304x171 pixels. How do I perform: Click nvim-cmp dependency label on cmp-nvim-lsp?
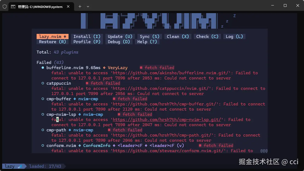click(93, 114)
